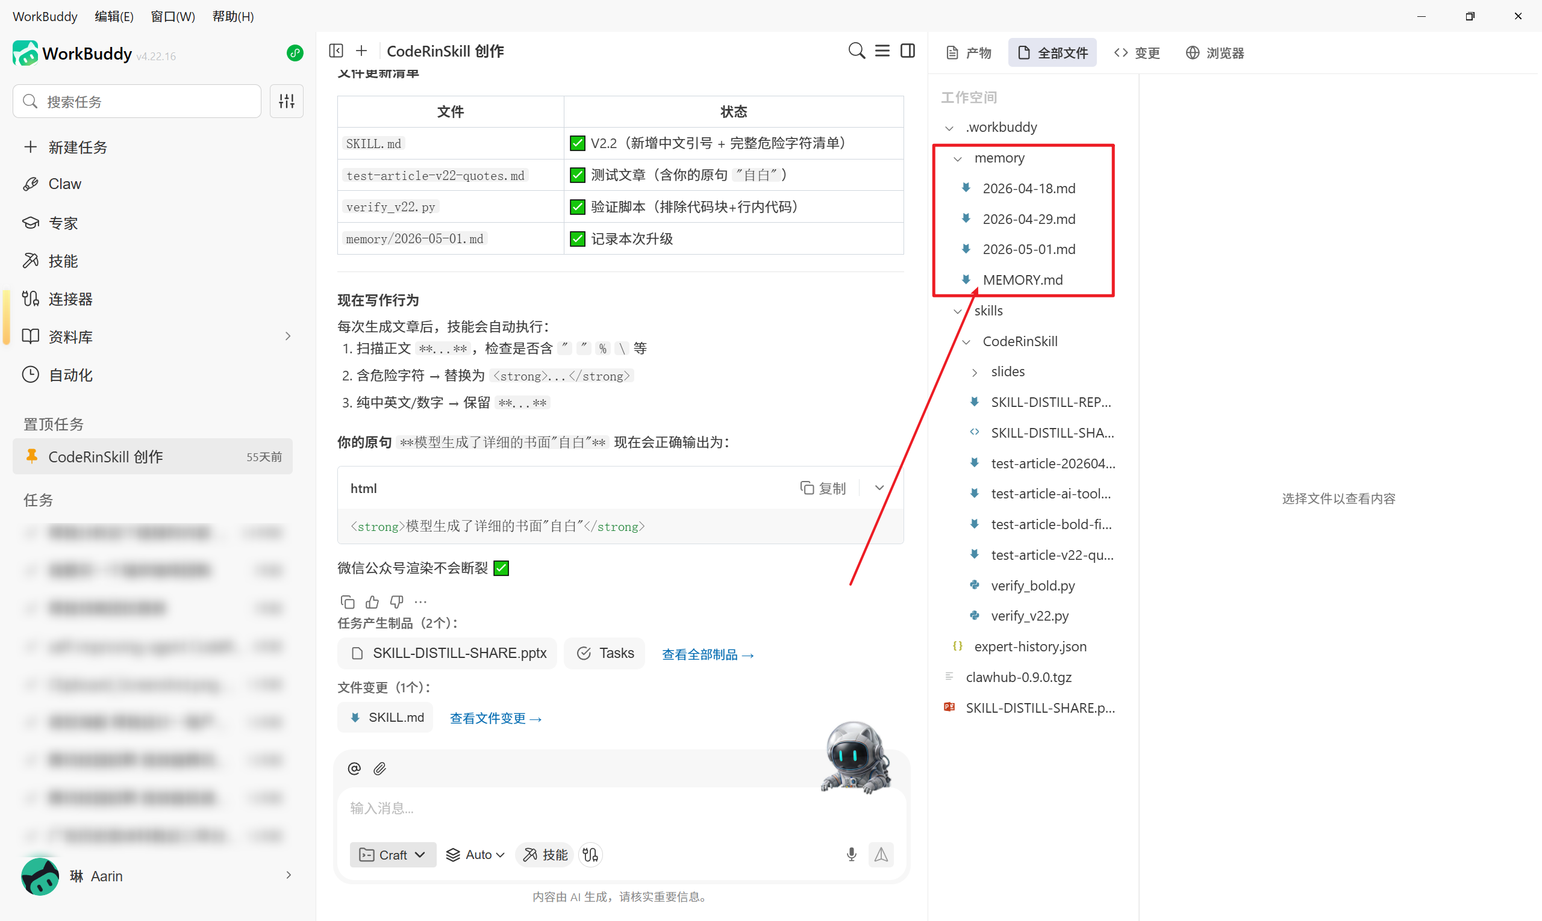Open the SKILL-DISTILL-SHARE.pptx artifact chip

447,653
